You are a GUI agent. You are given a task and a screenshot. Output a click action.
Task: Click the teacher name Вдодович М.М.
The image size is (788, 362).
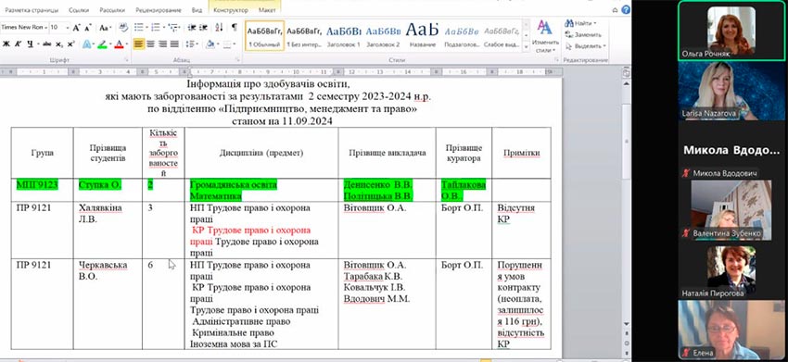coord(377,299)
